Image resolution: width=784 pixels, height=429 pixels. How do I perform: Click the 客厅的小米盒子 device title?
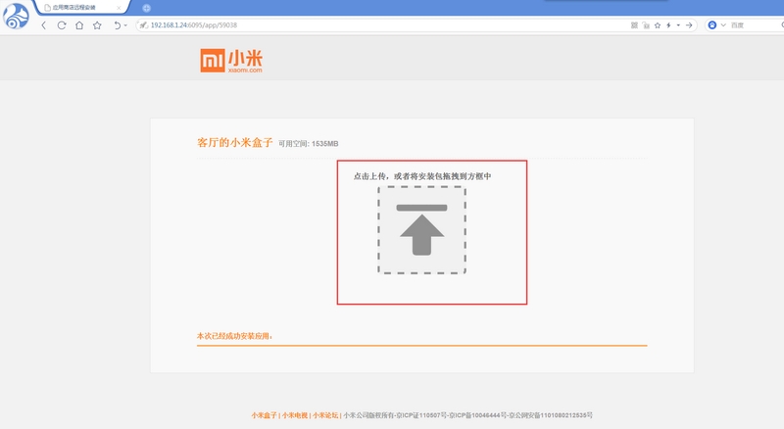(234, 142)
